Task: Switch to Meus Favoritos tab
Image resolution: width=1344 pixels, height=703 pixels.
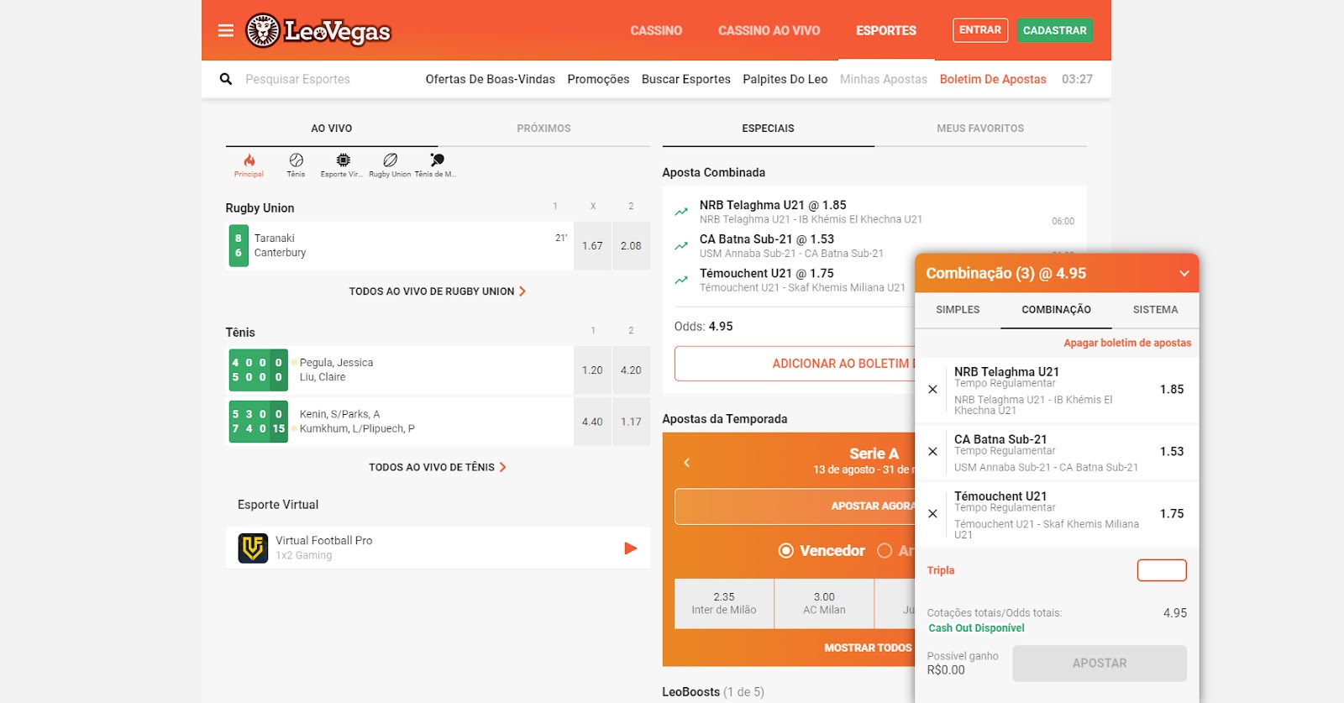Action: click(x=980, y=129)
